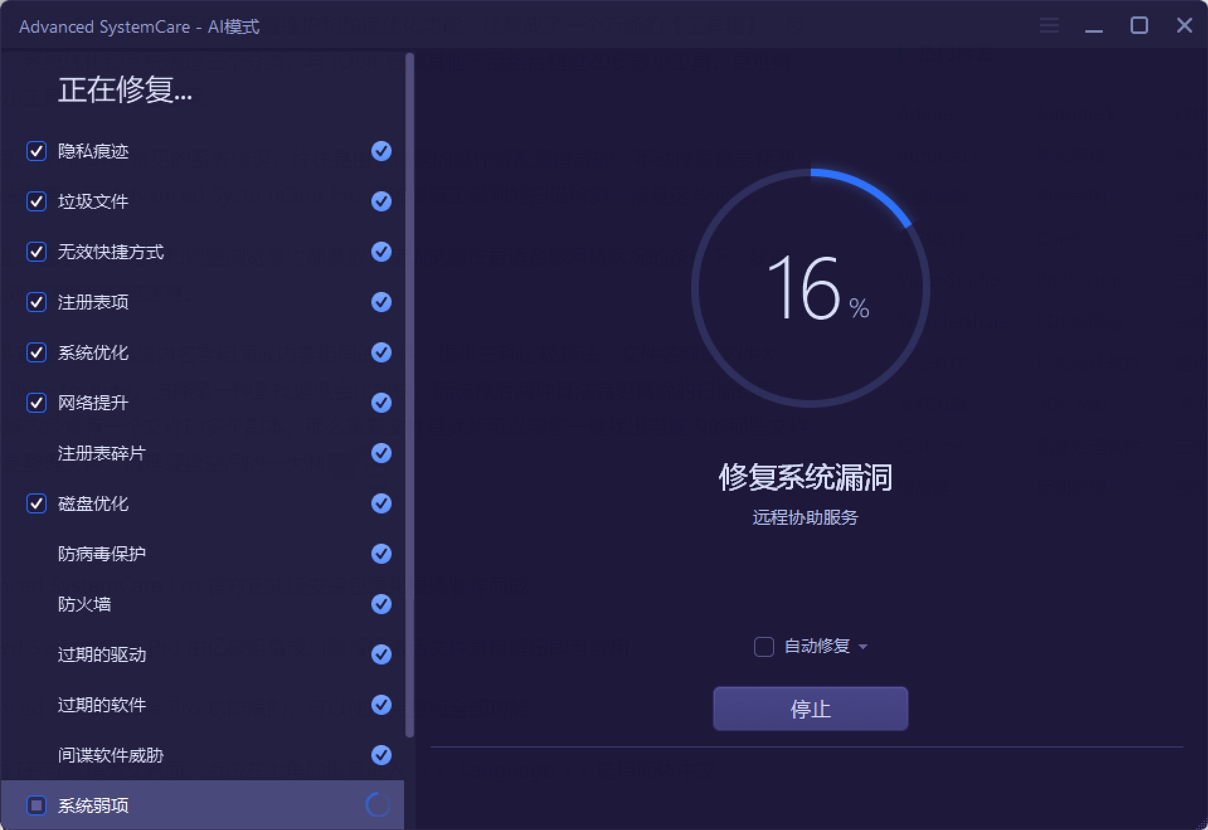Click the checkmark icon beside 间谍软件威胁
Viewport: 1208px width, 830px height.
click(x=380, y=755)
